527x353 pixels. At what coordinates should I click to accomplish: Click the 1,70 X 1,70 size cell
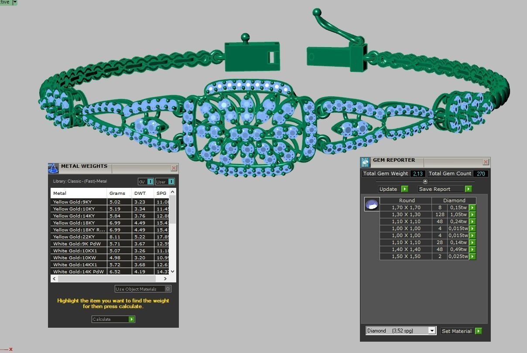point(406,208)
